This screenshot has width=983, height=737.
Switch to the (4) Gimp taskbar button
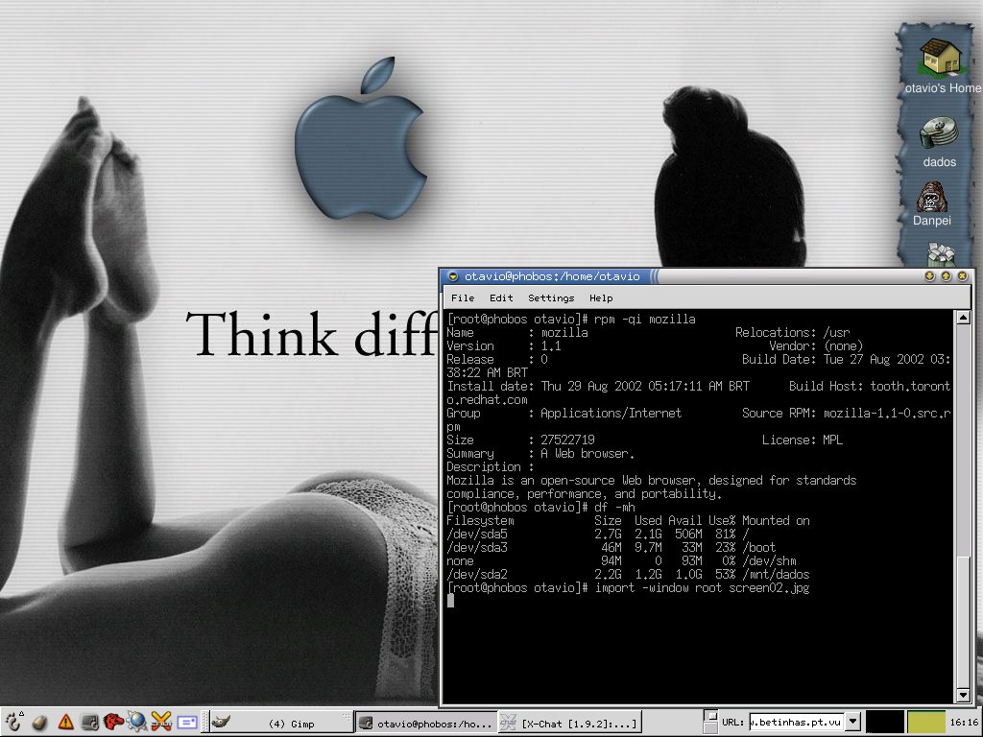pyautogui.click(x=281, y=724)
